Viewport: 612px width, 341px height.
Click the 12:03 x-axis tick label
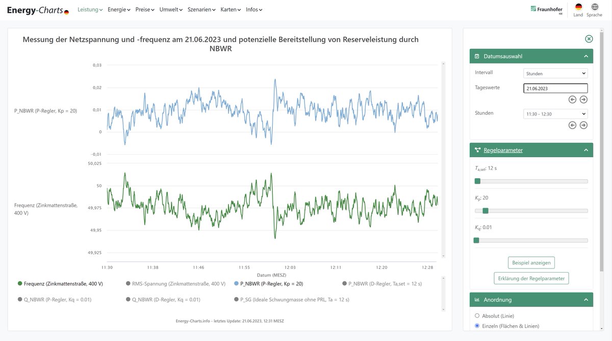(290, 267)
